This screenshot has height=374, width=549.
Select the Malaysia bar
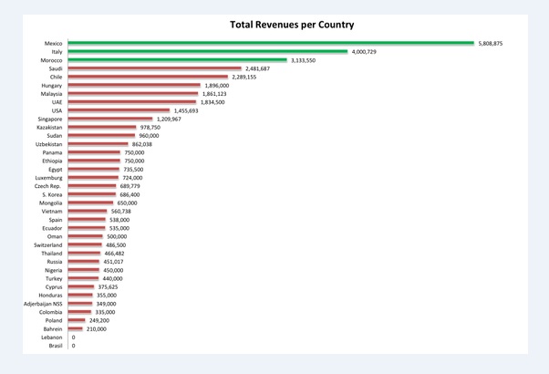point(133,94)
